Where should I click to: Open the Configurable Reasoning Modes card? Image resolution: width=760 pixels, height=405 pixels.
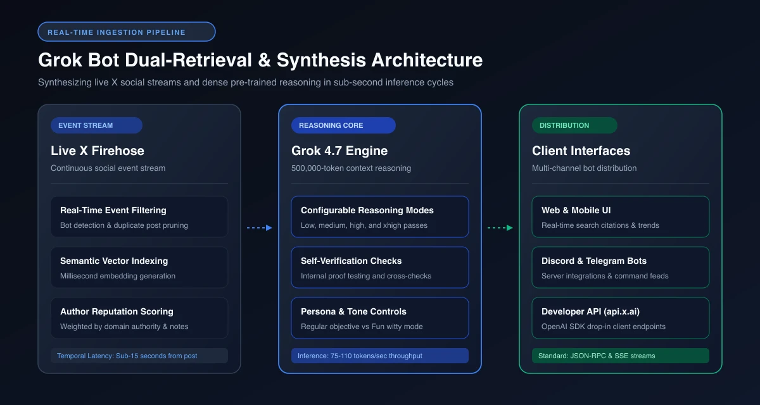click(380, 216)
